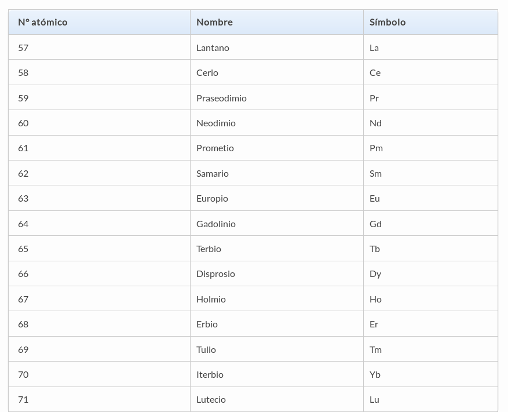Click the 'Nº atómico' column header

(99, 22)
